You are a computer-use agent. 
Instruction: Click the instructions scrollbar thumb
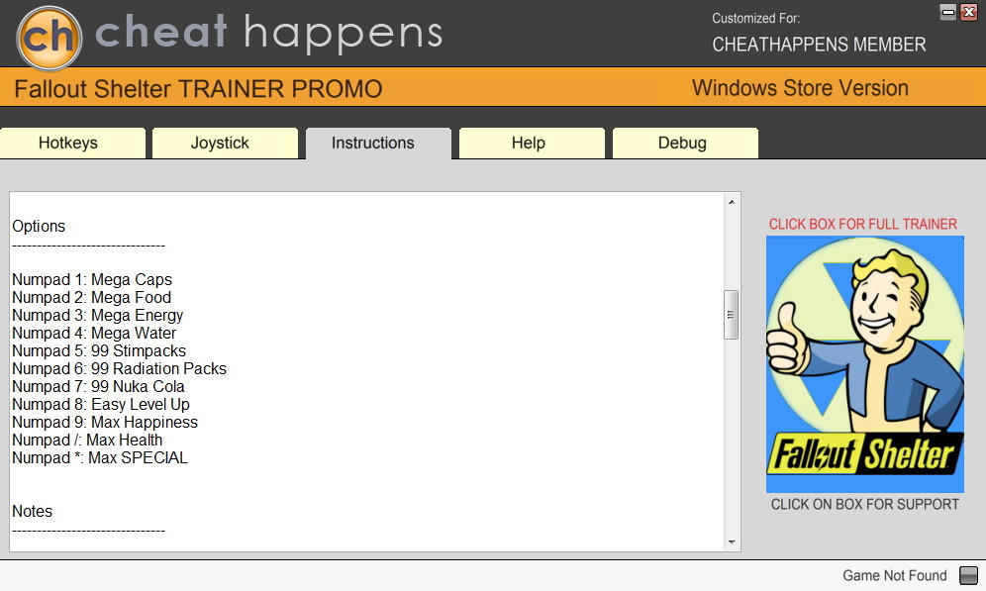pos(732,315)
